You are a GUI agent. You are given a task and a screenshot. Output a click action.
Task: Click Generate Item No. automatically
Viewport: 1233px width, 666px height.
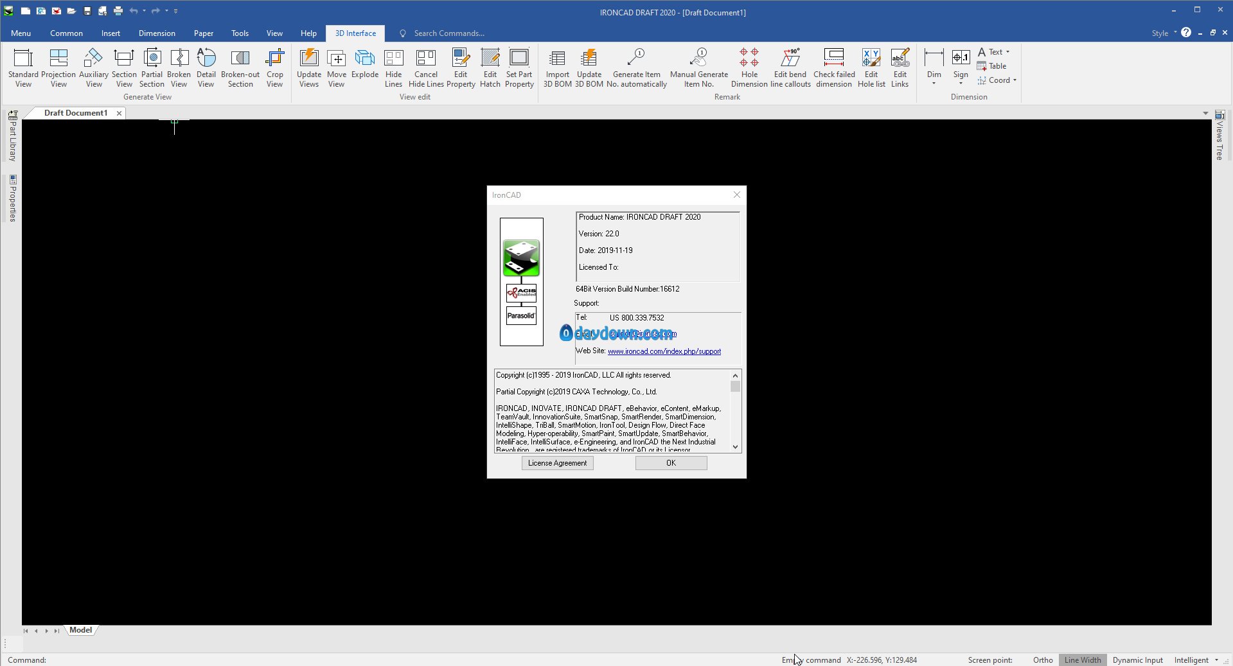[x=636, y=67]
